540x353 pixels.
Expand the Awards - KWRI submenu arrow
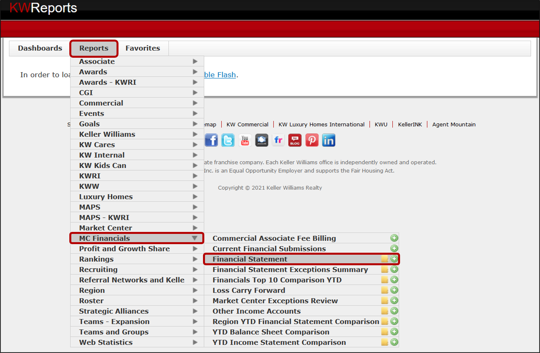click(x=195, y=82)
